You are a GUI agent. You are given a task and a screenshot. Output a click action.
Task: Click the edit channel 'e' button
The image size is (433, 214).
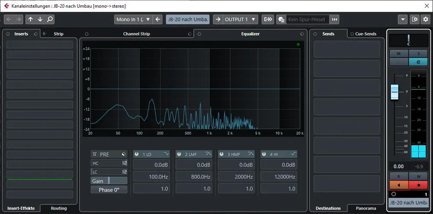pos(418,62)
